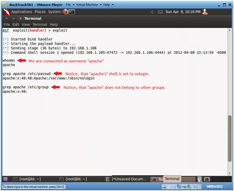The height and width of the screenshot is (191, 234).
Task: Click the VMware printer device icon
Action: [x=184, y=187]
